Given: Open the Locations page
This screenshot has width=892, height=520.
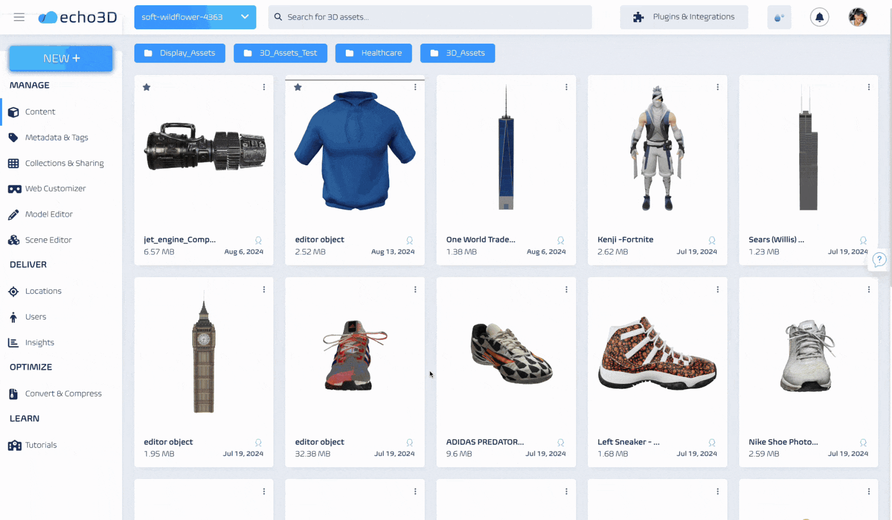Looking at the screenshot, I should tap(43, 291).
